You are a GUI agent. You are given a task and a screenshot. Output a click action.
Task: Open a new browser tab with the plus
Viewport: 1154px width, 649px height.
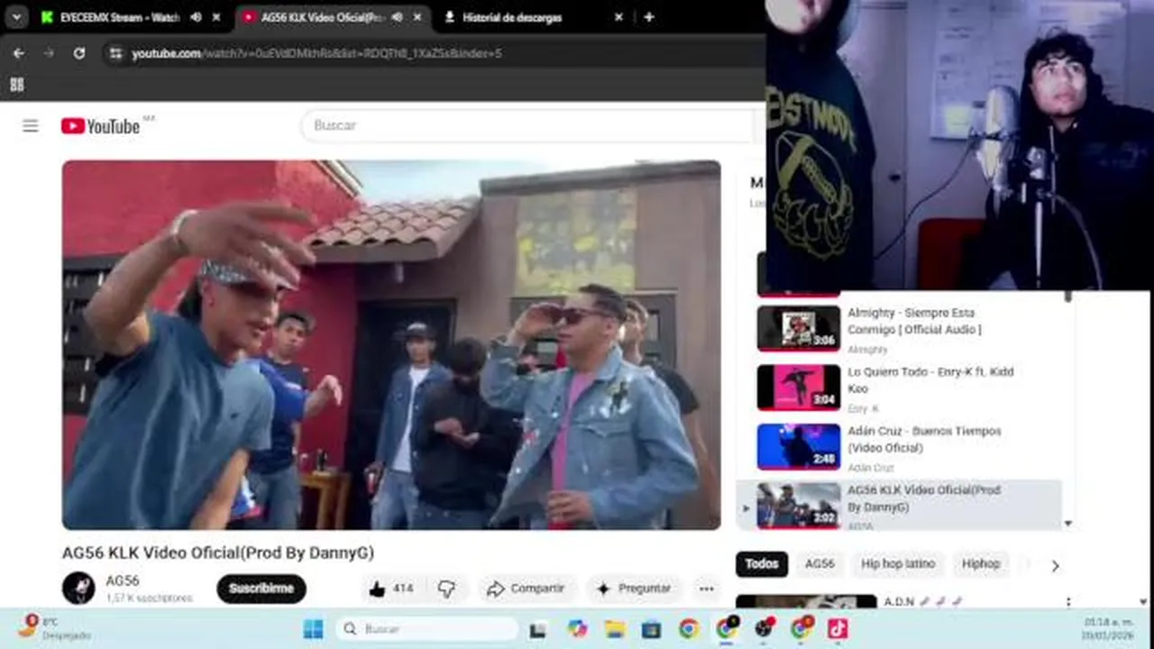point(648,17)
